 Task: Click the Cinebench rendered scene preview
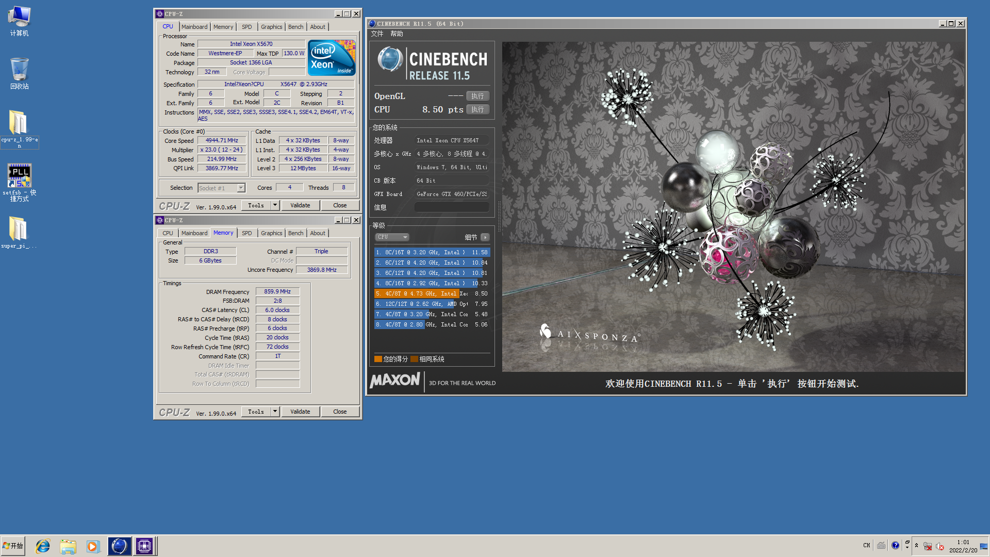click(x=733, y=206)
